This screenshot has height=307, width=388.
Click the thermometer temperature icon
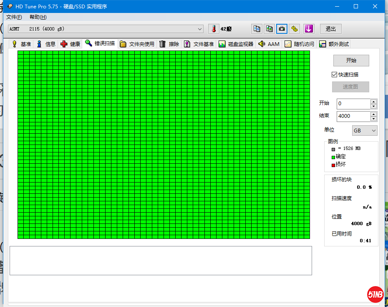214,29
